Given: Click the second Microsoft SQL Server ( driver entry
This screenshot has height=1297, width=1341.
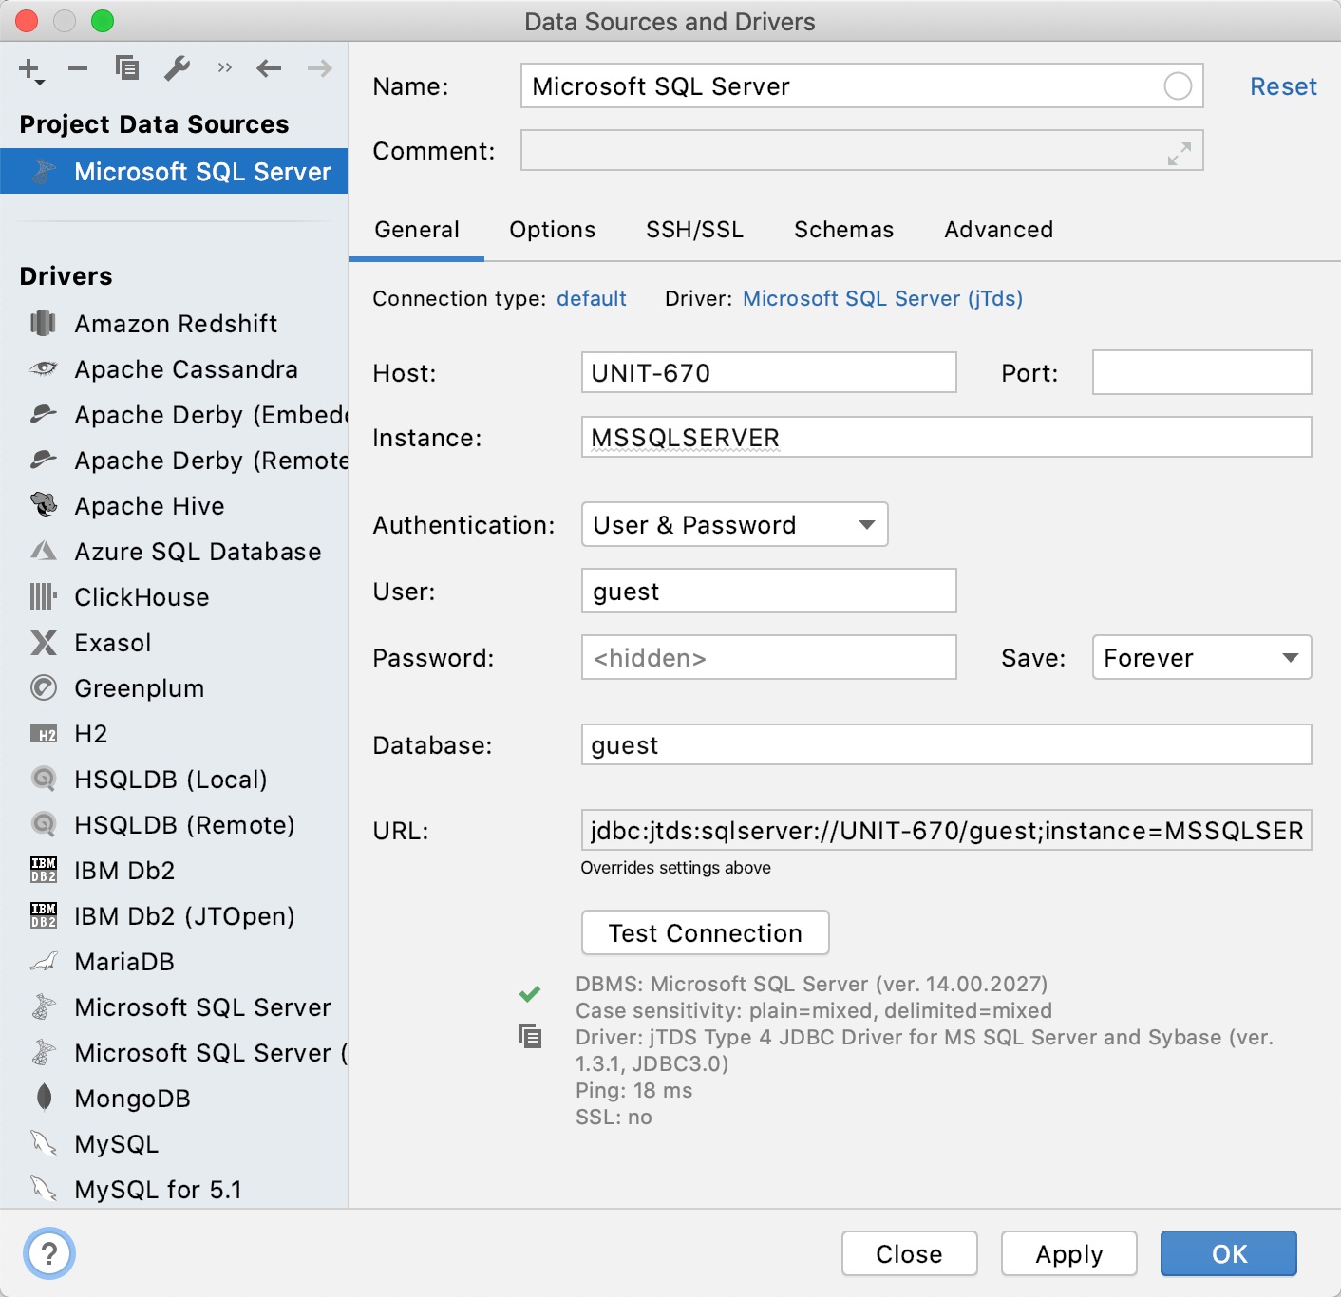Looking at the screenshot, I should 174,1053.
